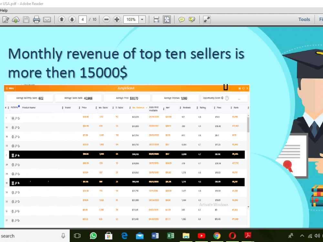Launch Microsoft Edge from the taskbar
This screenshot has width=323, height=242.
click(x=124, y=236)
